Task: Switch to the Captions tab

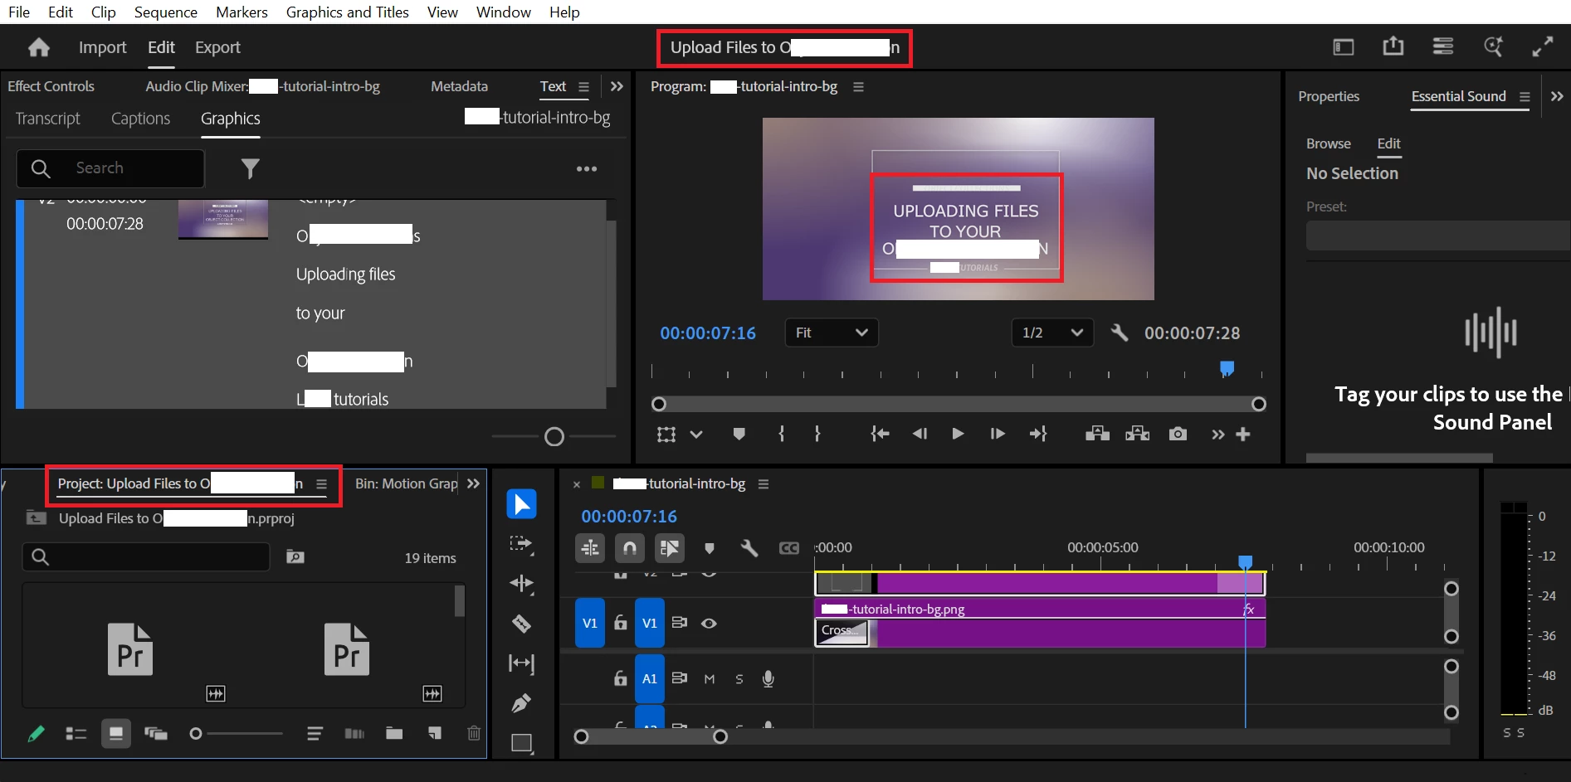Action: click(140, 119)
